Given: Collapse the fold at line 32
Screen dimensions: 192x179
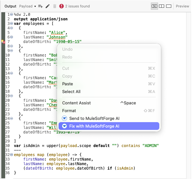Looking at the screenshot, I should pos(12,155).
